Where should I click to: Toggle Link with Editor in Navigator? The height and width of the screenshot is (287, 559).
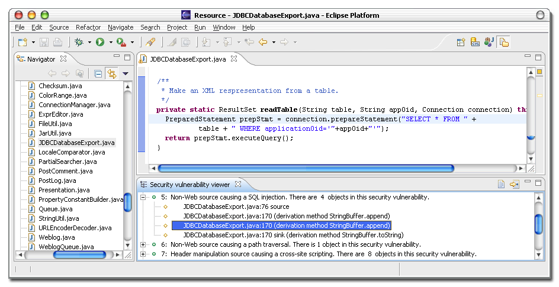[111, 73]
